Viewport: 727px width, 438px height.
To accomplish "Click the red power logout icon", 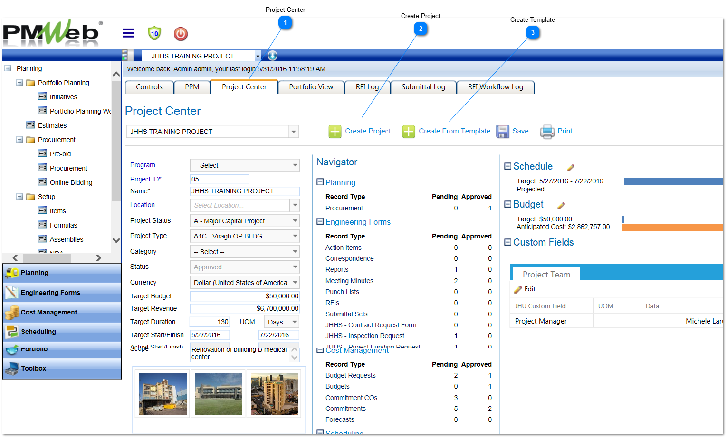I will (181, 34).
